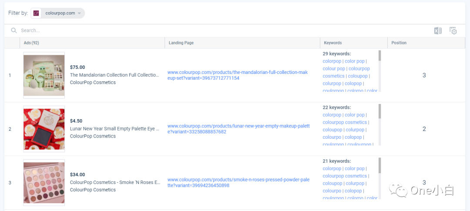Open the table column settings icon
Image resolution: width=470 pixels, height=211 pixels.
pos(453,30)
